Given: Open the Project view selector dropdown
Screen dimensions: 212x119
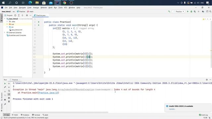Looking at the screenshot, I should pyautogui.click(x=8, y=16).
